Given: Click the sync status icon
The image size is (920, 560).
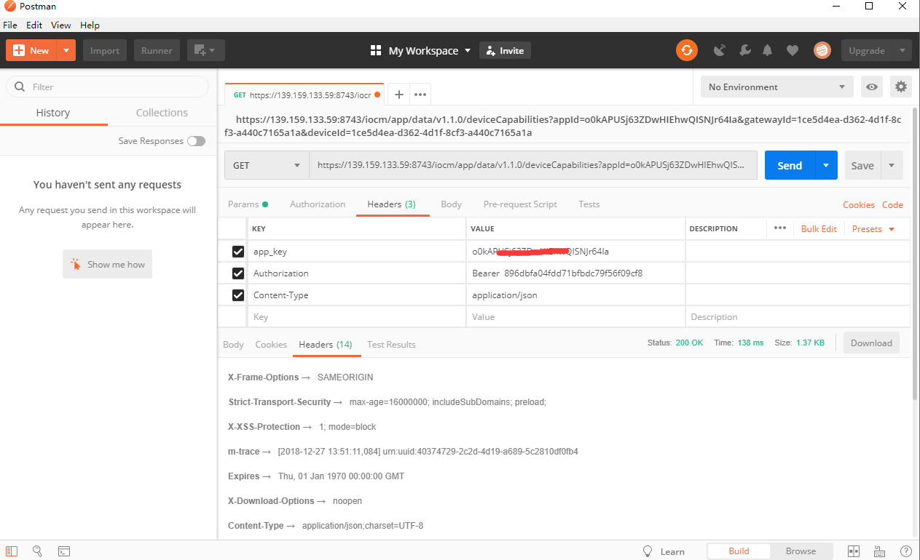Looking at the screenshot, I should coord(686,50).
